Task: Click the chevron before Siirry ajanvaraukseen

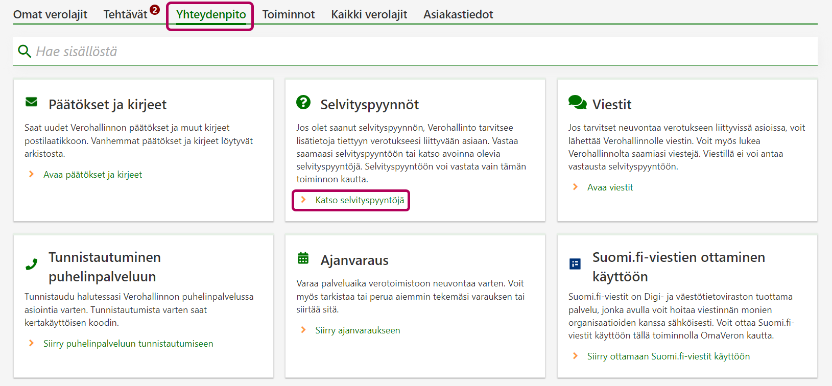Action: tap(303, 330)
